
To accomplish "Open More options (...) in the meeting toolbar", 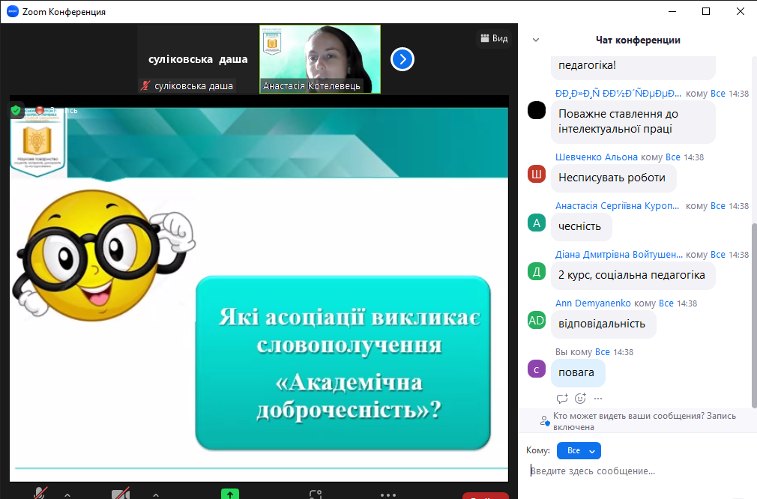I will [387, 495].
